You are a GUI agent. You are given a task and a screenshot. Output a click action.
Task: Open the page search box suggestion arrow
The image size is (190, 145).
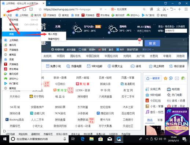click(x=139, y=43)
